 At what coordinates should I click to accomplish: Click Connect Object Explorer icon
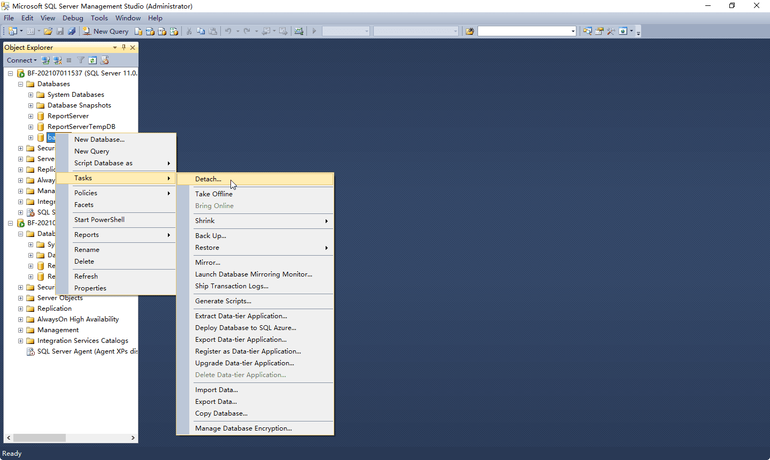click(x=46, y=60)
